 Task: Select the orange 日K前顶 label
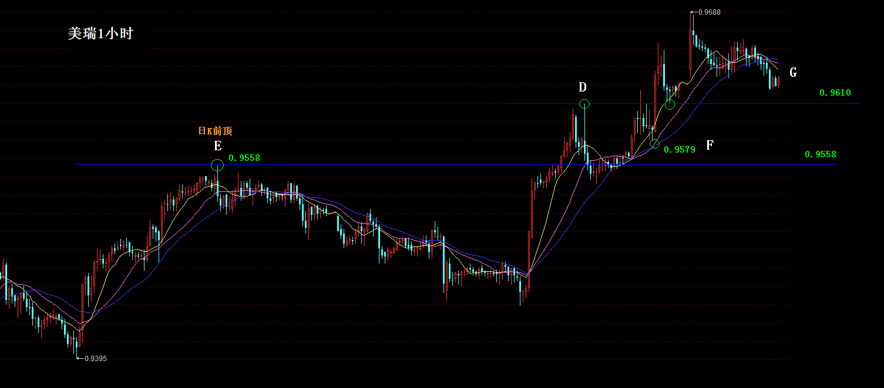click(x=215, y=131)
